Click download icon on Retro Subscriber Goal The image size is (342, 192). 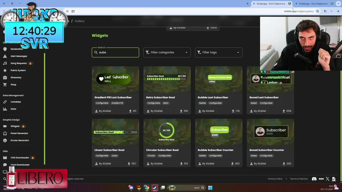coord(181,111)
